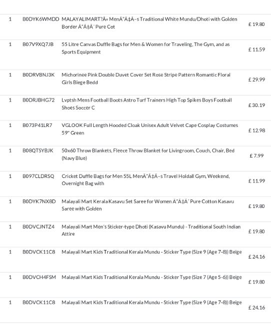Open the Lvptsh Mens Football Boots item
Screen dimensions: 271x325
[146, 104]
